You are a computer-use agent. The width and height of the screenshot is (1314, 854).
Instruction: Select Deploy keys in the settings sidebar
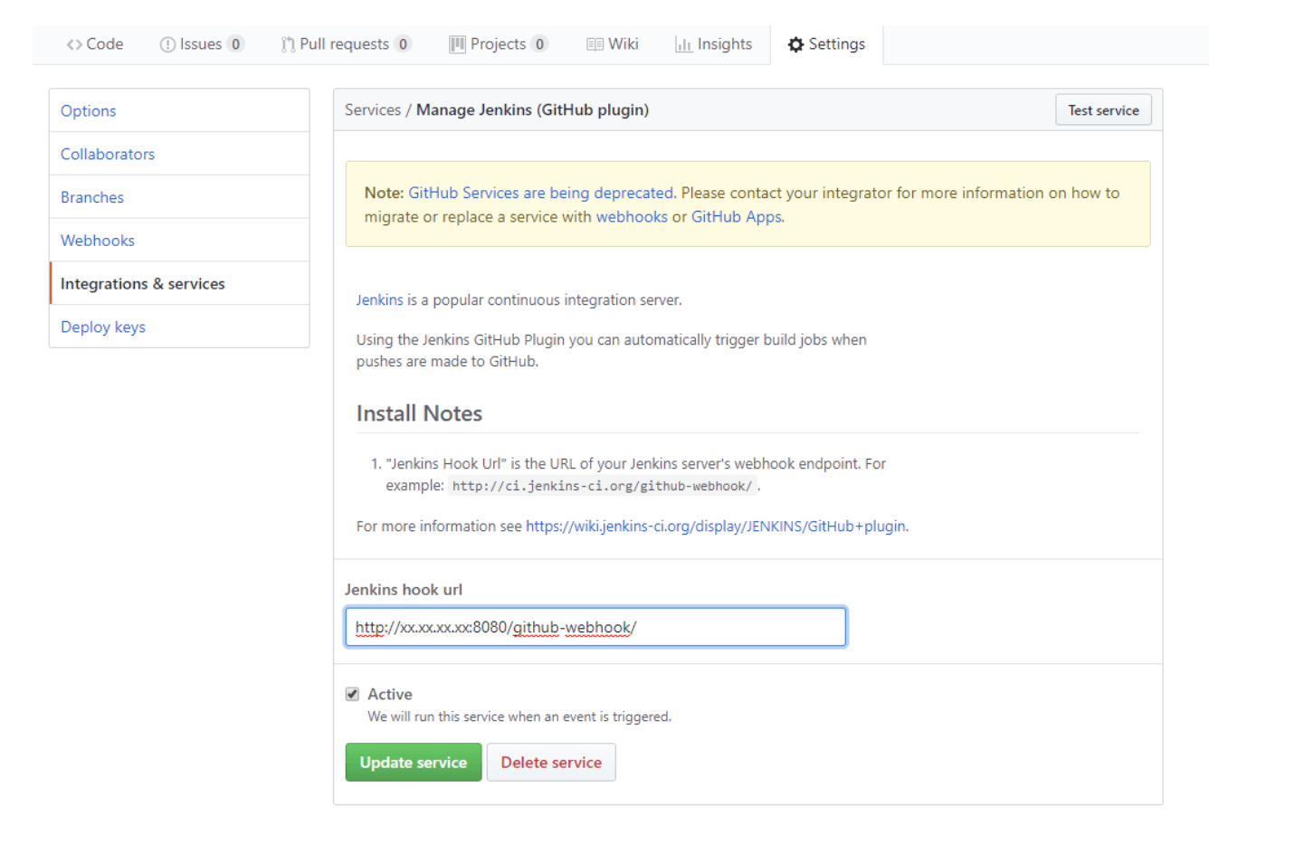point(179,327)
